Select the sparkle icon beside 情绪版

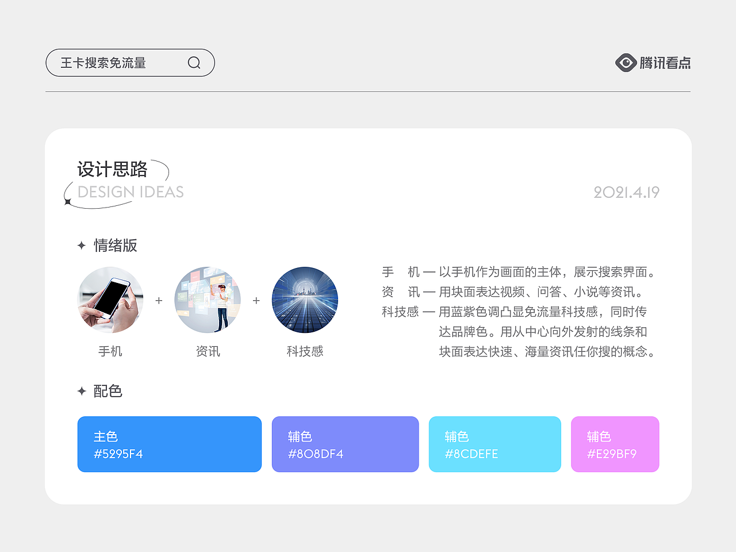[82, 246]
